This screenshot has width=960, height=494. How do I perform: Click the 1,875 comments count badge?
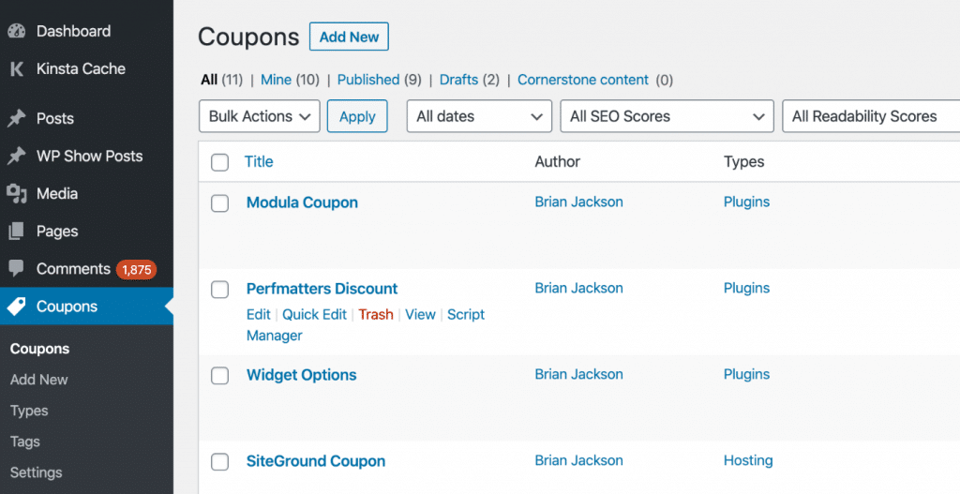coord(137,269)
